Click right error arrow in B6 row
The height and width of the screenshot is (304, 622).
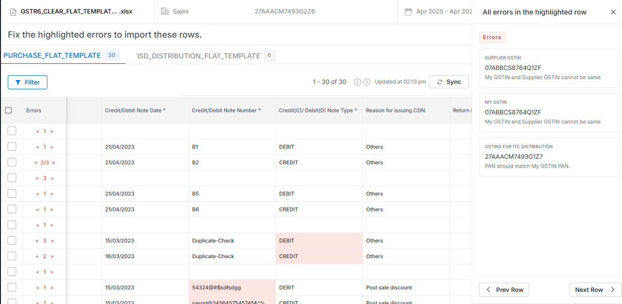click(51, 209)
